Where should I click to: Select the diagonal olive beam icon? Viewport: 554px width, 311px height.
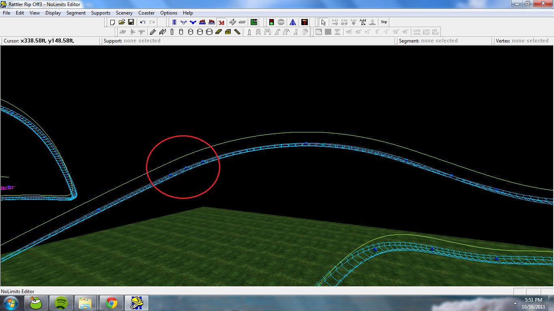(237, 32)
